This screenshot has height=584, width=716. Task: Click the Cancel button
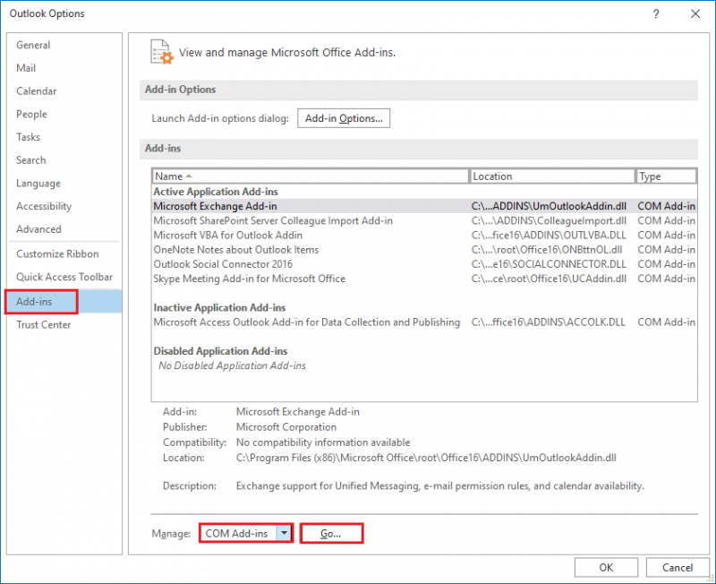point(678,567)
